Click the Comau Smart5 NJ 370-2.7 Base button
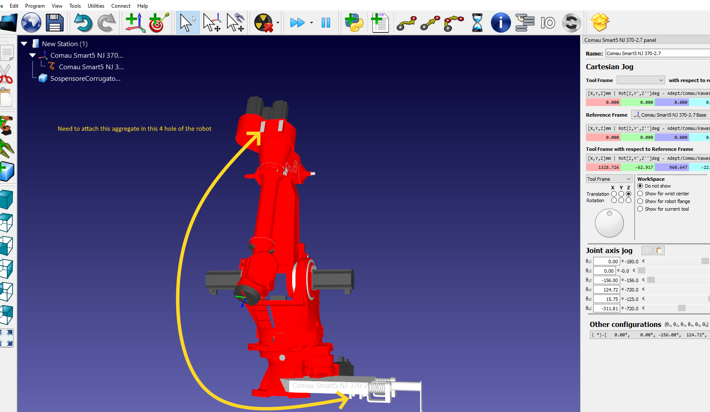The width and height of the screenshot is (710, 412). click(670, 115)
